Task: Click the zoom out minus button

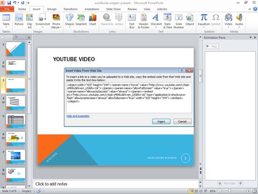Action: (220, 191)
